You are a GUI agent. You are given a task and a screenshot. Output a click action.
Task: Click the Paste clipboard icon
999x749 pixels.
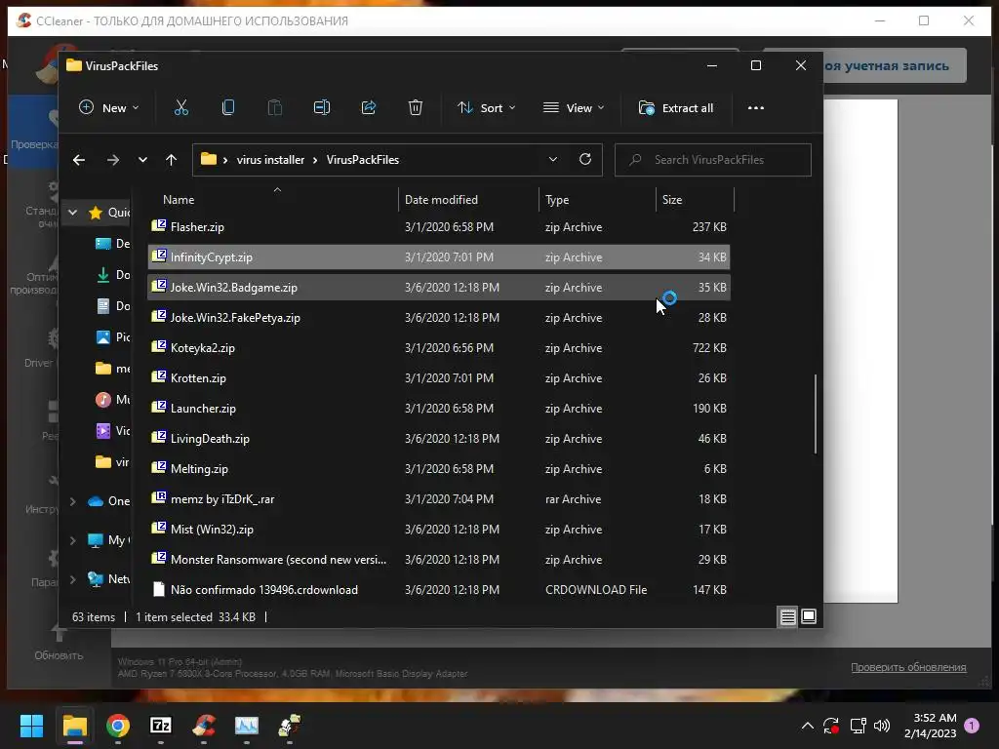[x=274, y=107]
